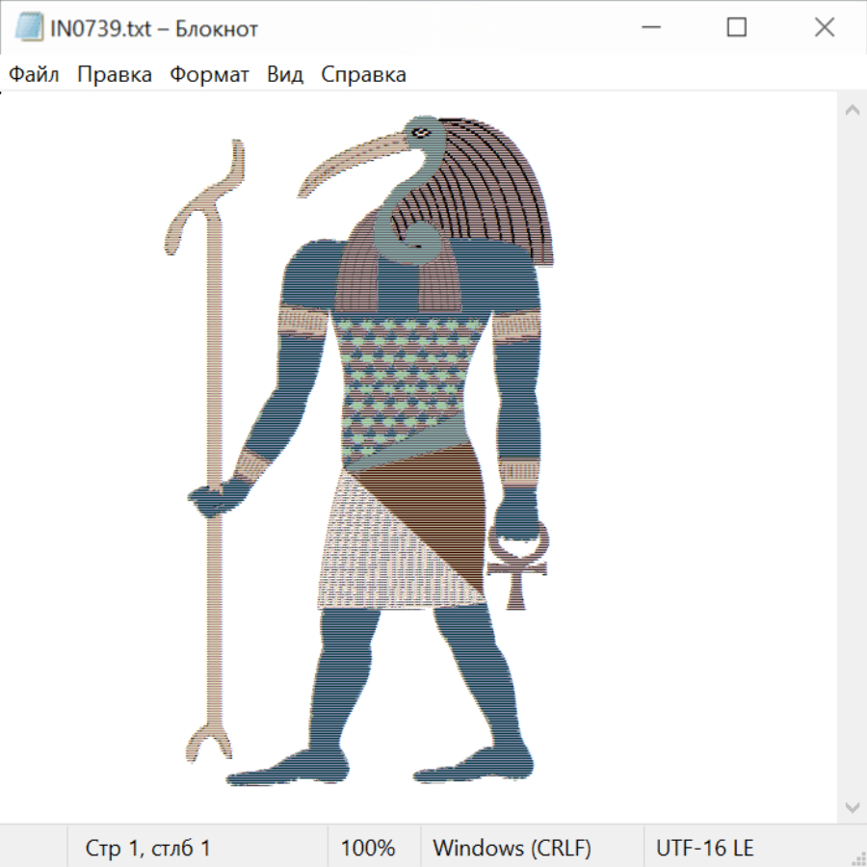Click the ibis head's eye
The height and width of the screenshot is (867, 867).
pyautogui.click(x=420, y=131)
